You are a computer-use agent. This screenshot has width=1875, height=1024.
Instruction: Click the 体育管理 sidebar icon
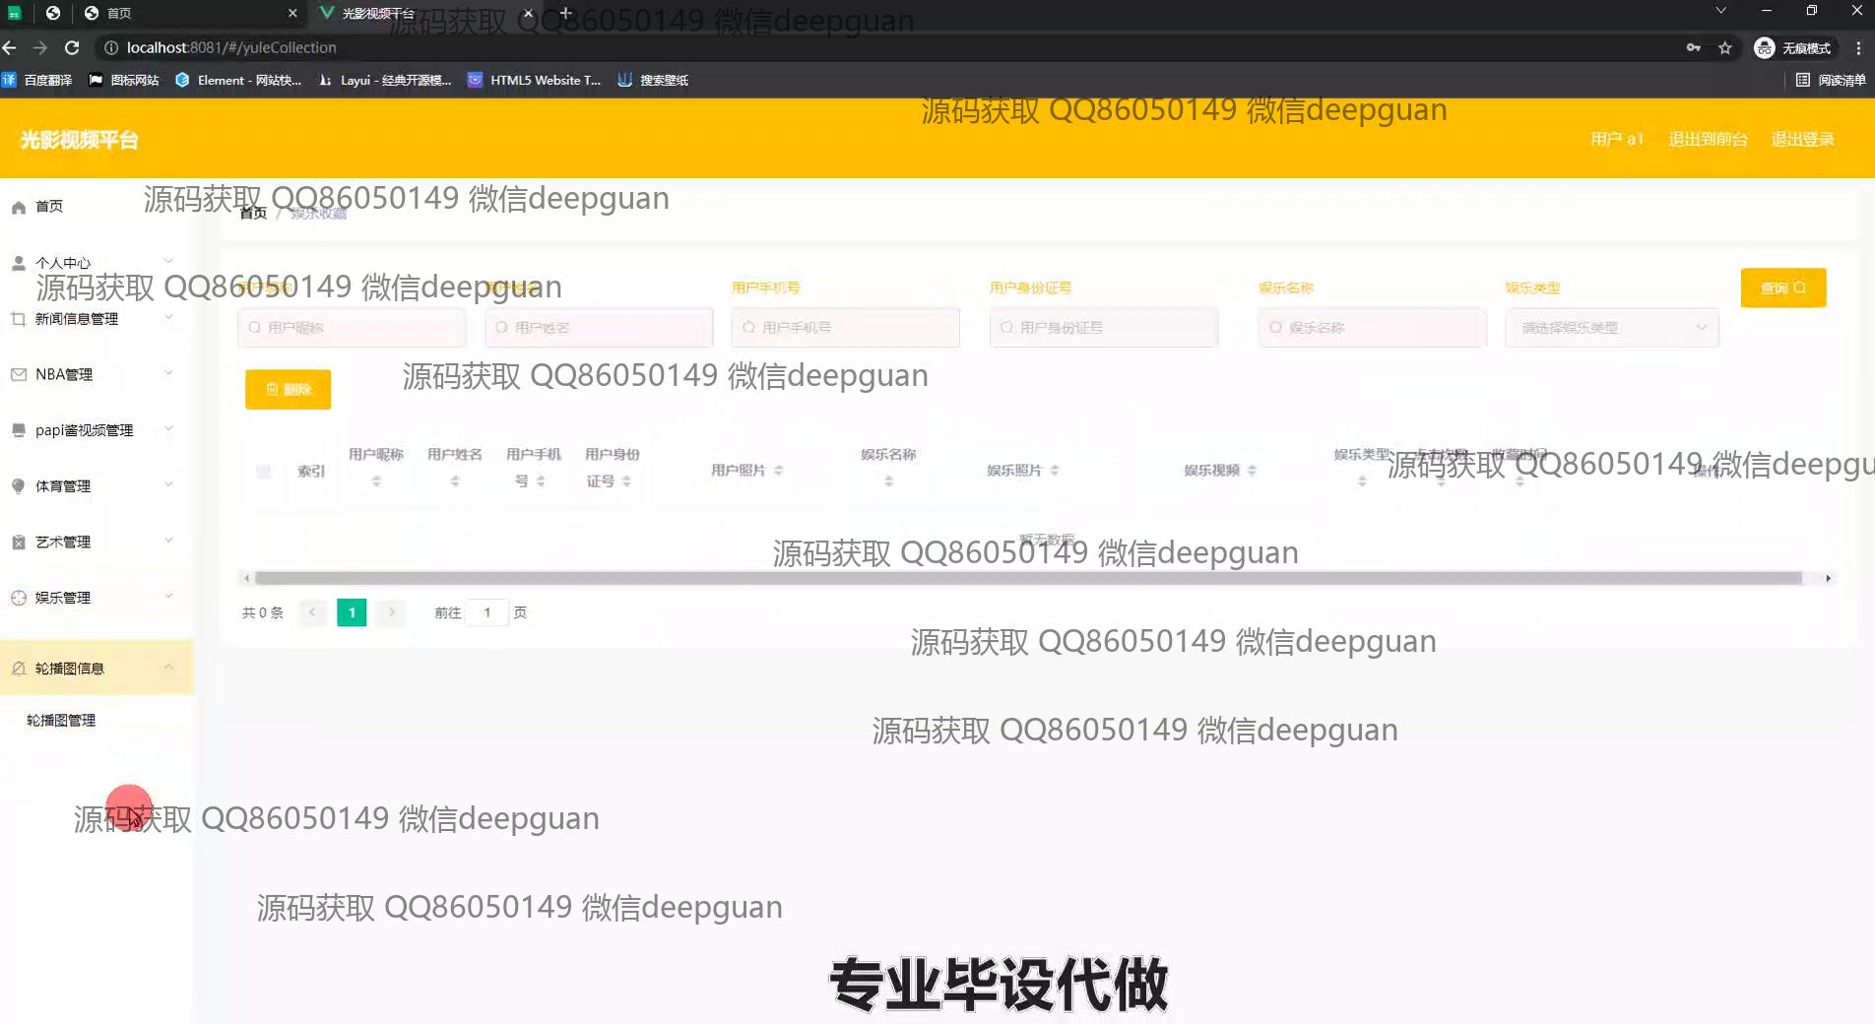pyautogui.click(x=18, y=486)
